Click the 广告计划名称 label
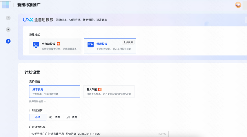Image resolution: width=247 pixels, height=137 pixels. point(37,127)
